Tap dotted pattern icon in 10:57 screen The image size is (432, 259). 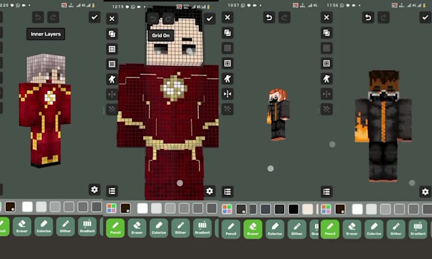pos(227,109)
